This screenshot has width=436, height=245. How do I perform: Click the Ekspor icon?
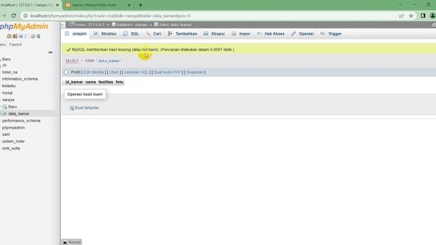pyautogui.click(x=206, y=33)
